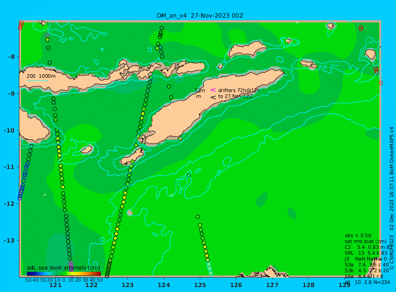The width and height of the screenshot is (396, 292).
Task: Click the 'all 10 2.8 N=234' stats row
Action: point(367,282)
